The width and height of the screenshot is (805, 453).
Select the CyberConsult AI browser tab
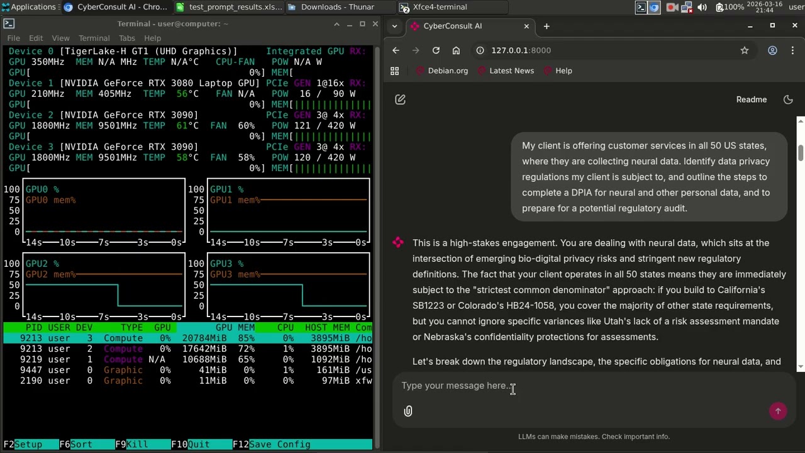click(470, 26)
